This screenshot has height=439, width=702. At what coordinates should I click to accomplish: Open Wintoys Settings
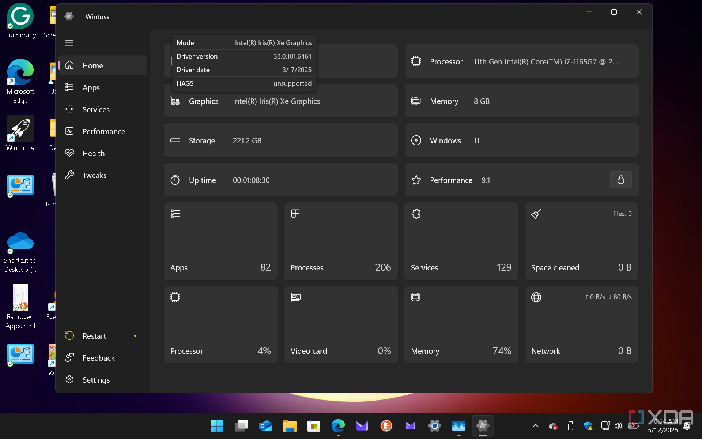[102, 380]
